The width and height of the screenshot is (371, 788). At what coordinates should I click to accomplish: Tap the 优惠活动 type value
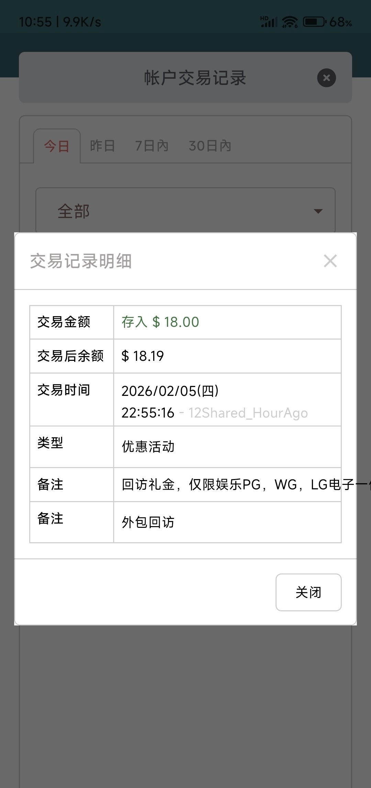click(148, 447)
